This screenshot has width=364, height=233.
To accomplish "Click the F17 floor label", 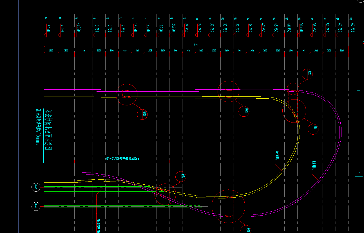I will 286,18.
